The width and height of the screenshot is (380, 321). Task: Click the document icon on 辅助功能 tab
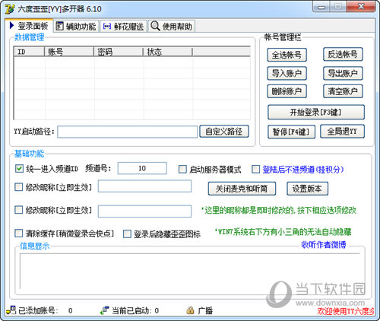click(x=59, y=26)
